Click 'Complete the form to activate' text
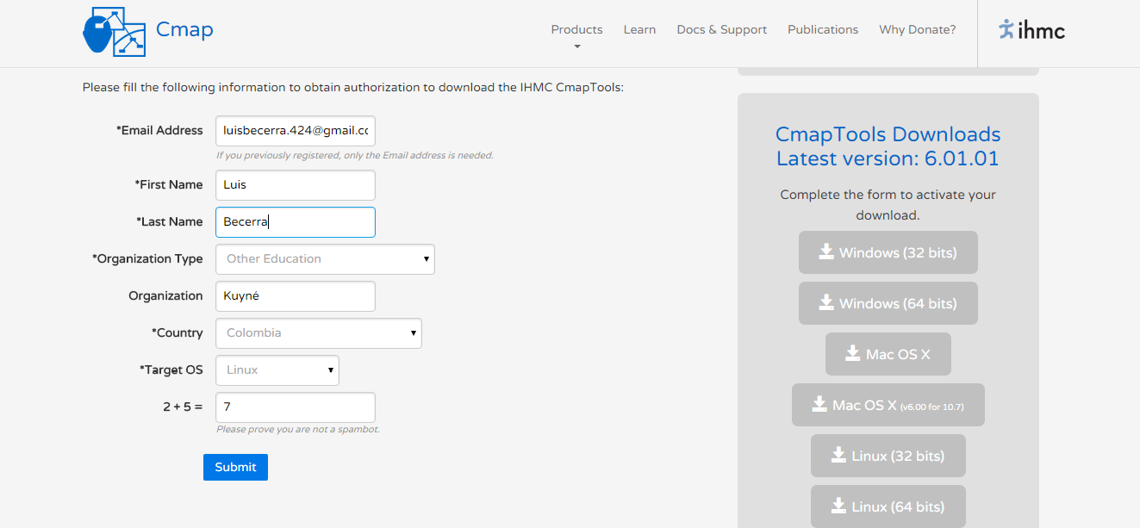1140x528 pixels. tap(888, 205)
